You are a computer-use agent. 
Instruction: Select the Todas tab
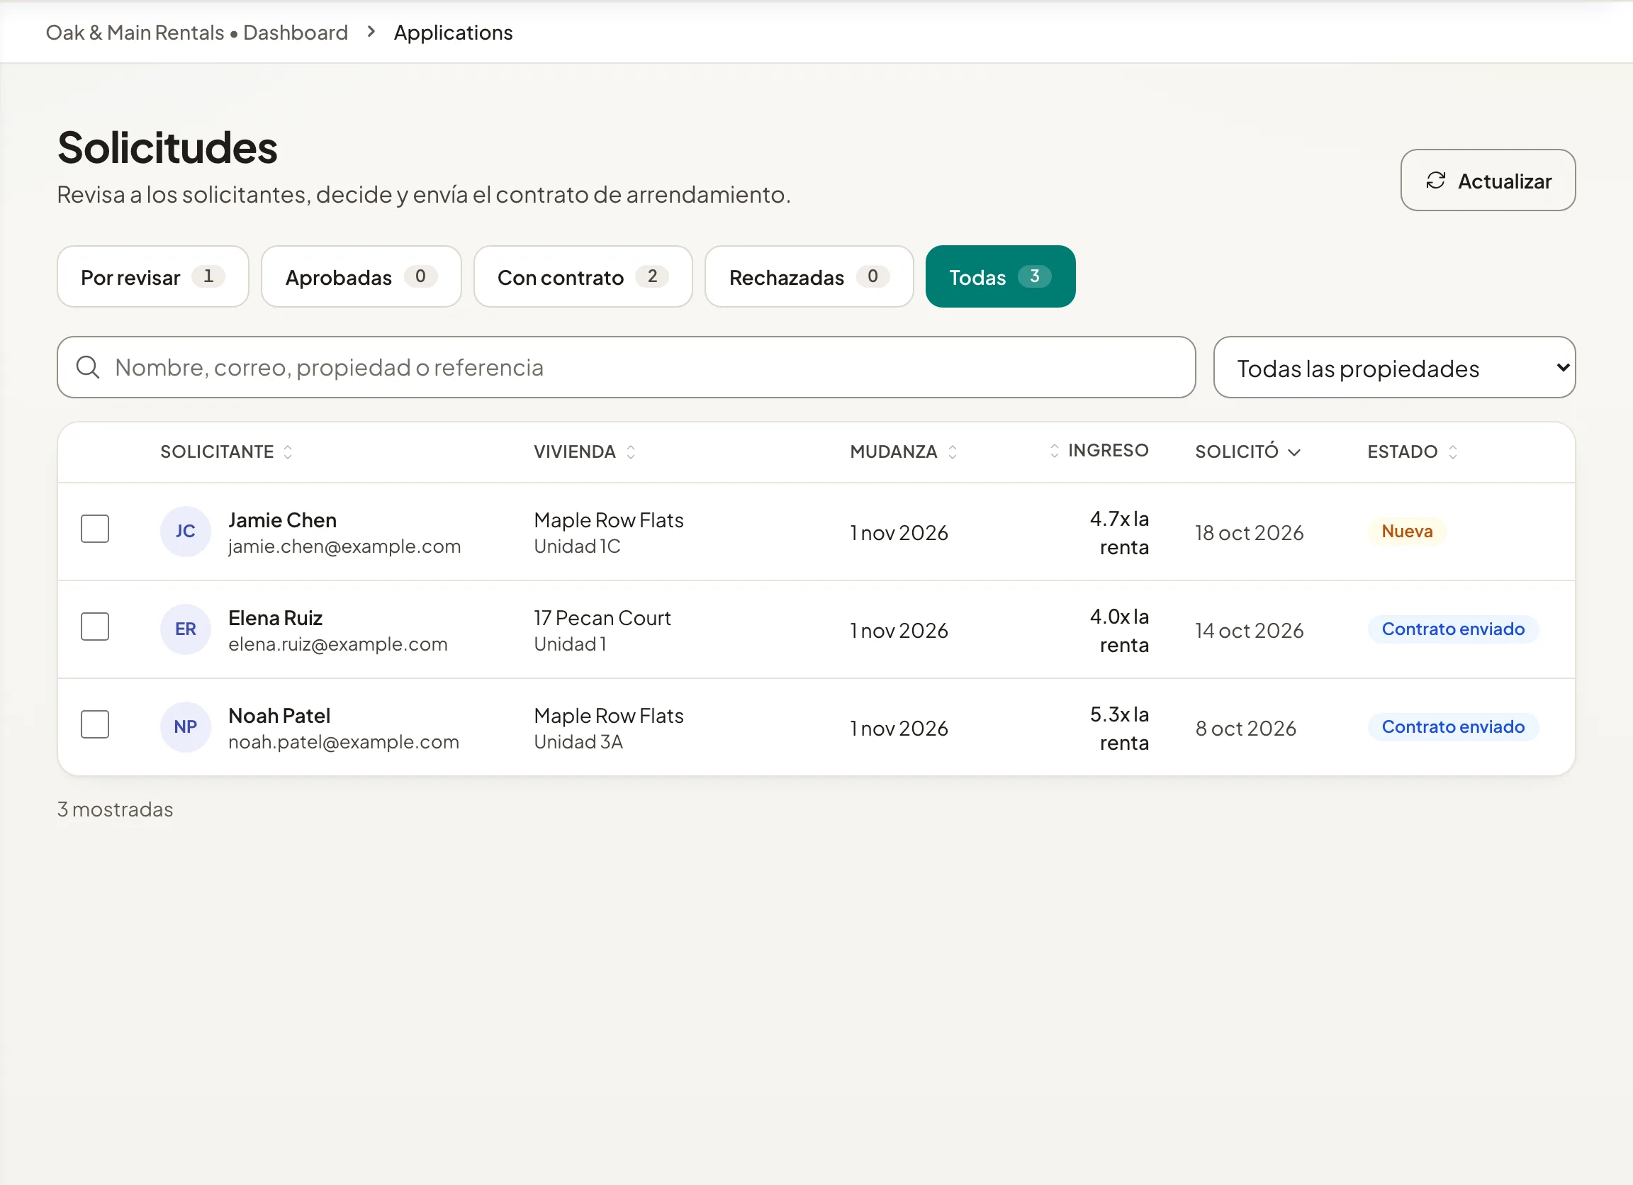pos(1000,276)
